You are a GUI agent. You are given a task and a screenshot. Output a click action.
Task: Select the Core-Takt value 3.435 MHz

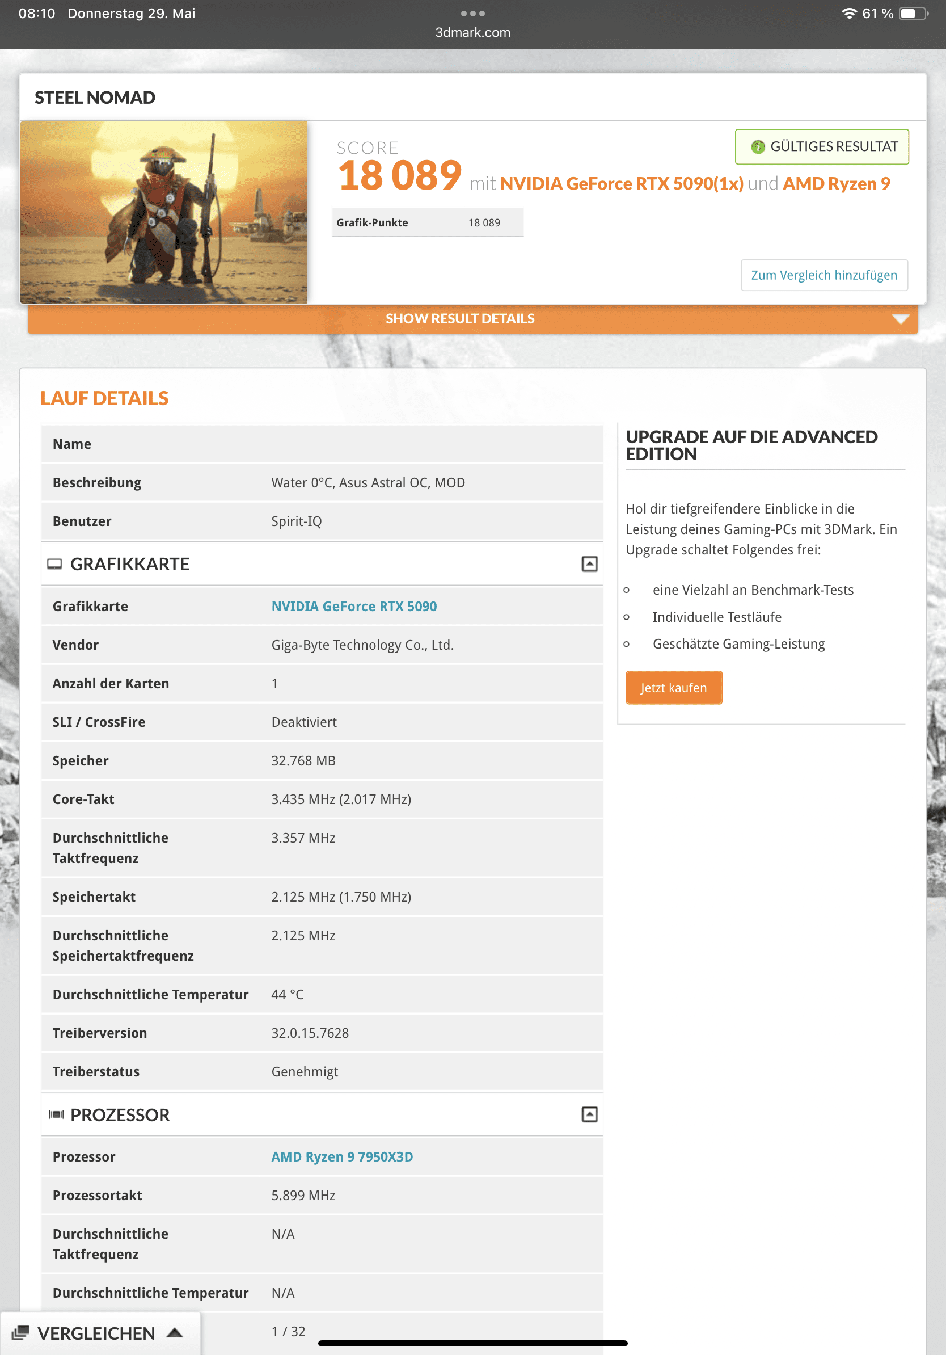click(x=303, y=799)
